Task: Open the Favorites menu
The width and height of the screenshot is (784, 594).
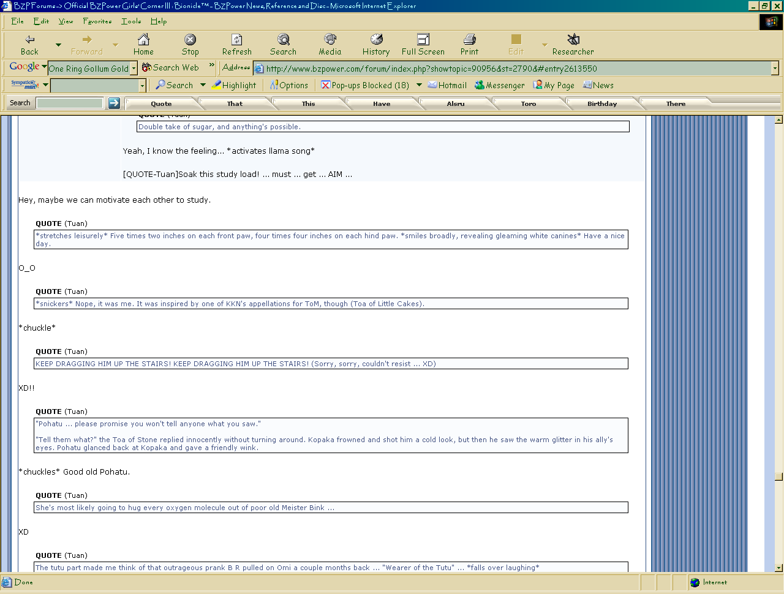Action: coord(97,21)
